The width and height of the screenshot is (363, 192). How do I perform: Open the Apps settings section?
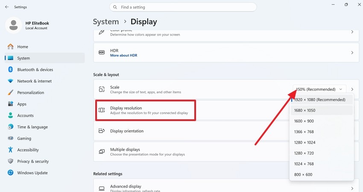coord(45,104)
